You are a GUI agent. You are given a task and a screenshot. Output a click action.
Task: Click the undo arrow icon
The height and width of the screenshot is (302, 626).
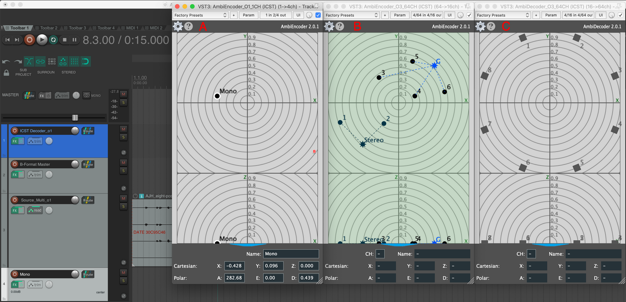tap(6, 61)
